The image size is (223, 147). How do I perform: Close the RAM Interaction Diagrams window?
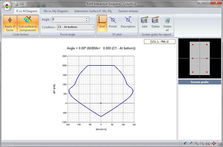[x=216, y=3]
